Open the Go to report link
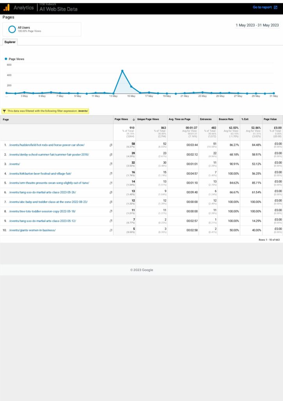This screenshot has width=283, height=401. (262, 7)
